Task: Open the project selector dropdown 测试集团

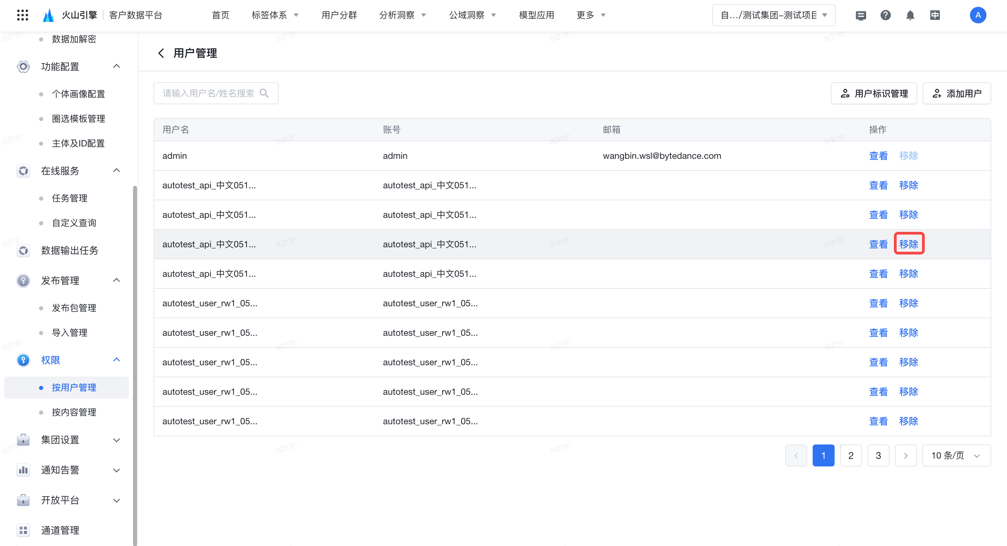Action: pyautogui.click(x=774, y=15)
